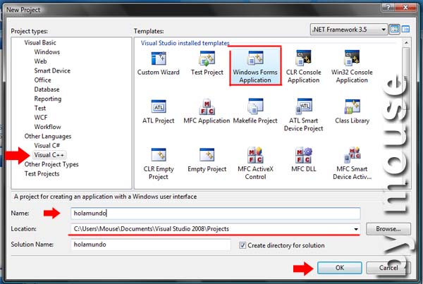
Task: Click templates list scrollbar up arrow
Action: pos(406,42)
